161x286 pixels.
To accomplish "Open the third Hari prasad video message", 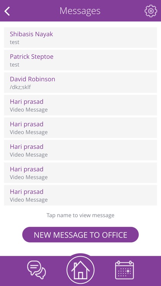I will click(x=80, y=150).
